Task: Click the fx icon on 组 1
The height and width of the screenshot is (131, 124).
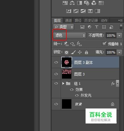Action: pyautogui.click(x=113, y=83)
